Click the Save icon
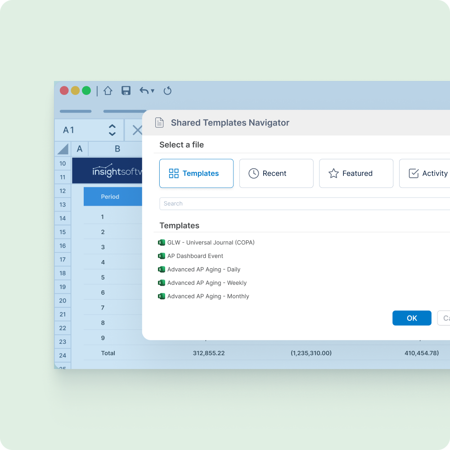 (126, 90)
